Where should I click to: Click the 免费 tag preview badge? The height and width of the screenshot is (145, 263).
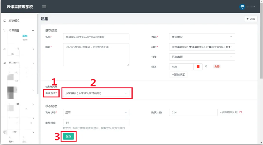pyautogui.click(x=217, y=66)
